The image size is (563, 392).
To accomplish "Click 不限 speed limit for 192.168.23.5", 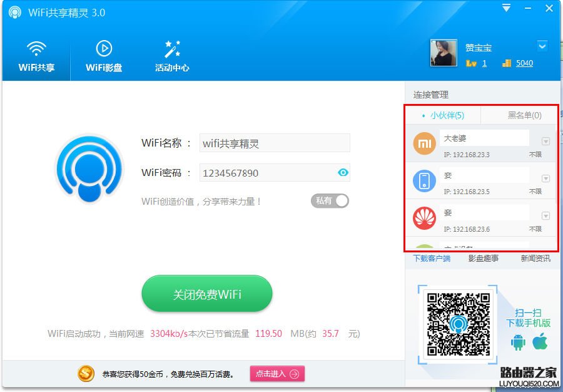I will tap(535, 192).
